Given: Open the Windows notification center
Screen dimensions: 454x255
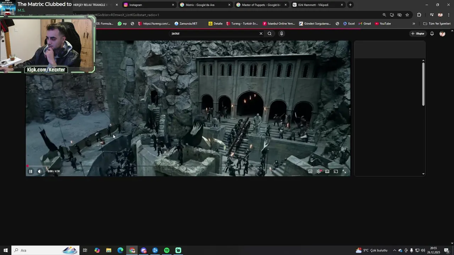Looking at the screenshot, I should 447,250.
